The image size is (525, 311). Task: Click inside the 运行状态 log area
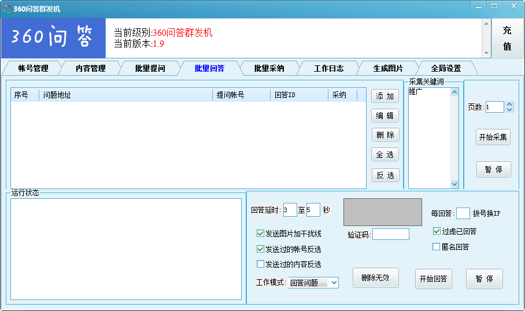point(126,249)
